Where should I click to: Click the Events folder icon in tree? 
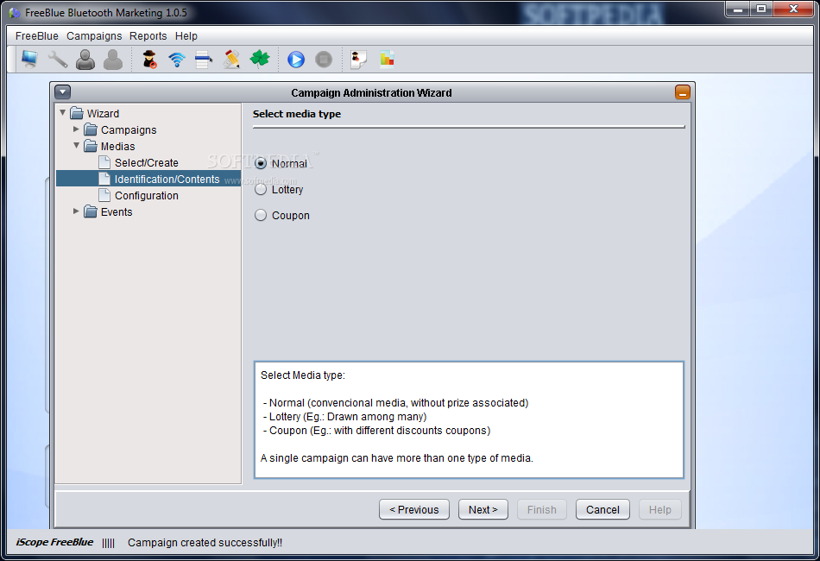click(x=91, y=211)
